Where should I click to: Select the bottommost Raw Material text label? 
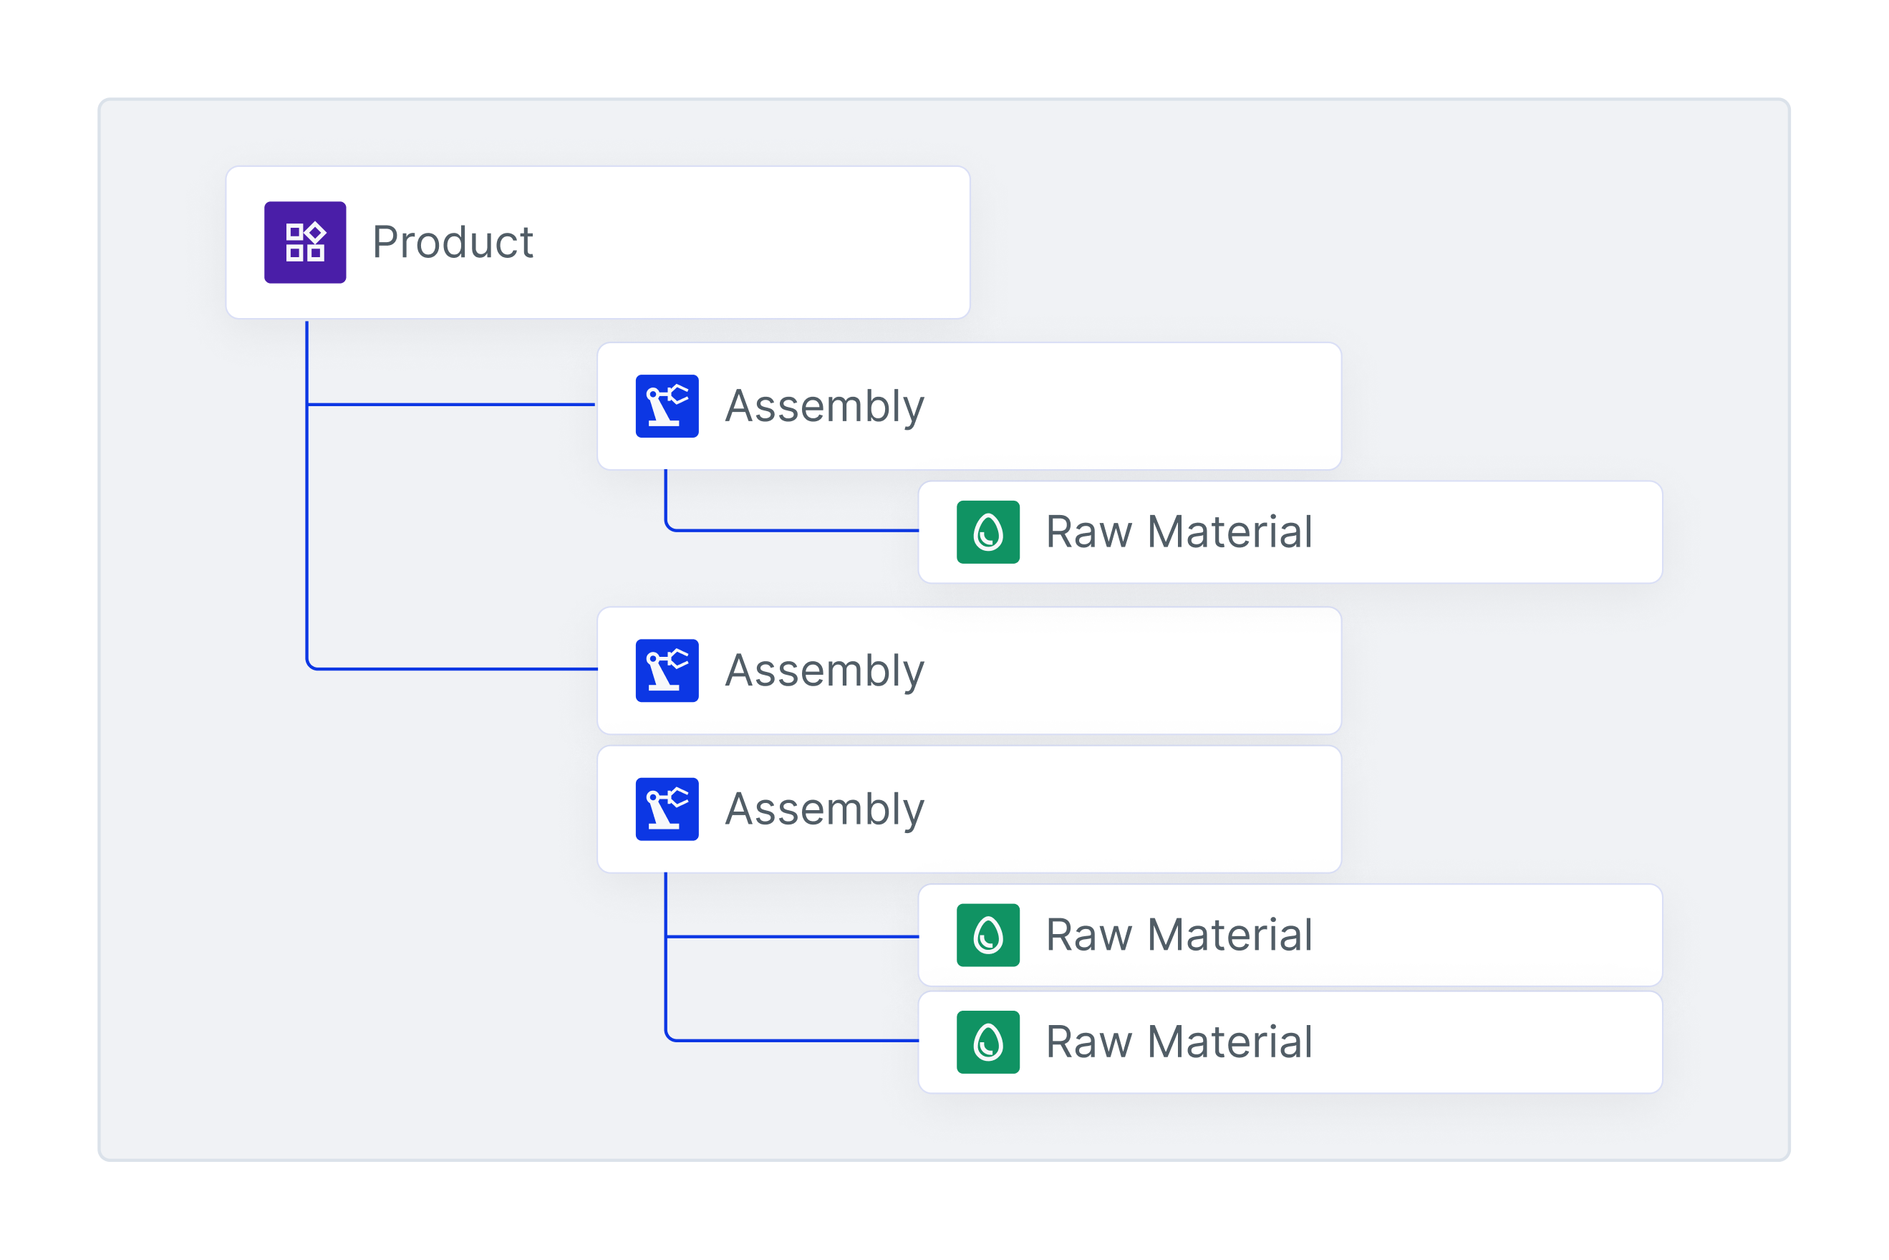(1178, 1042)
